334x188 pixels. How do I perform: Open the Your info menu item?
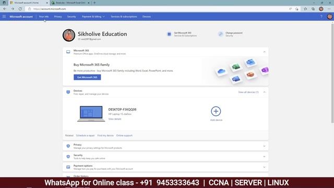44,16
